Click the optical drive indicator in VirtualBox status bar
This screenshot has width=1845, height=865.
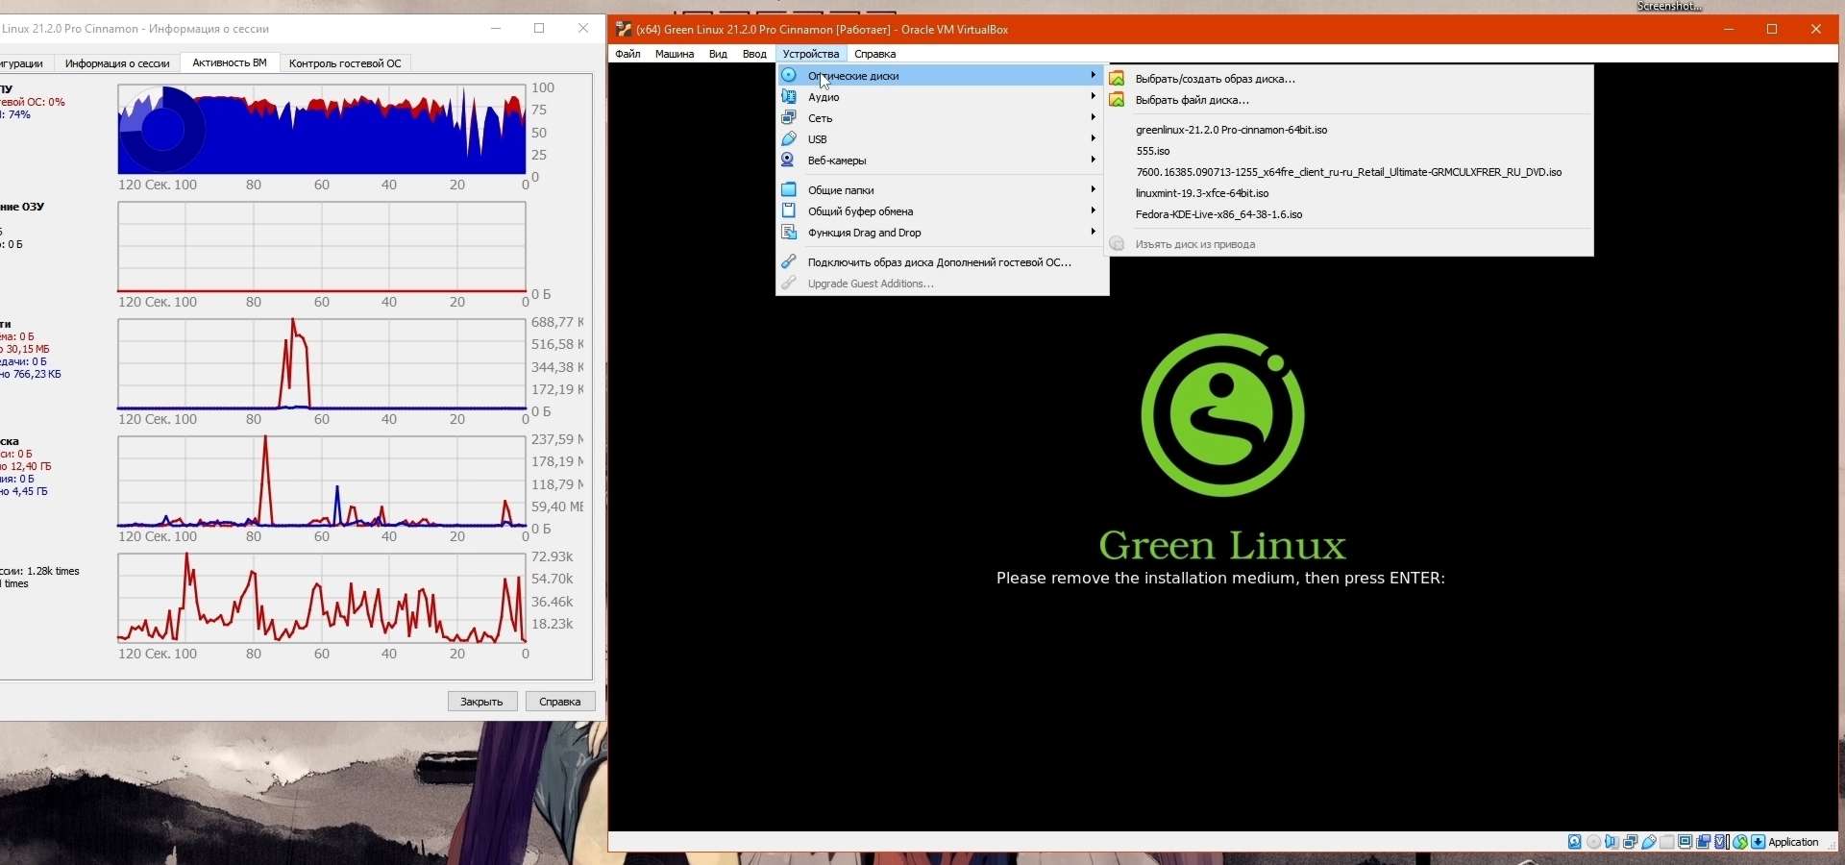(x=1593, y=842)
